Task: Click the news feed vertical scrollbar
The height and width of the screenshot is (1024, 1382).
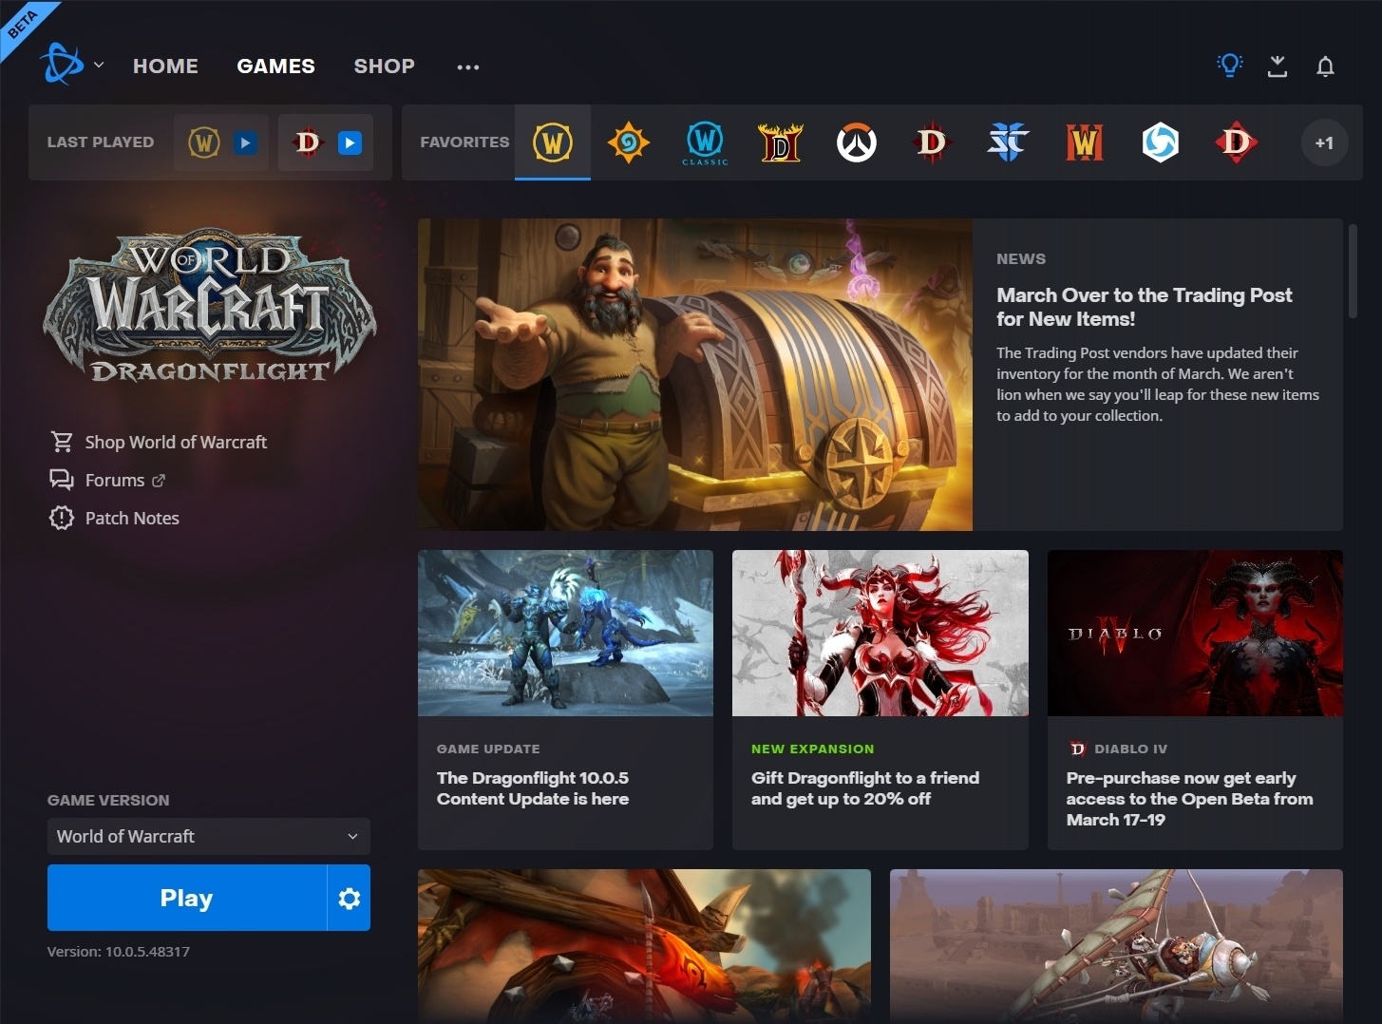Action: tap(1353, 271)
